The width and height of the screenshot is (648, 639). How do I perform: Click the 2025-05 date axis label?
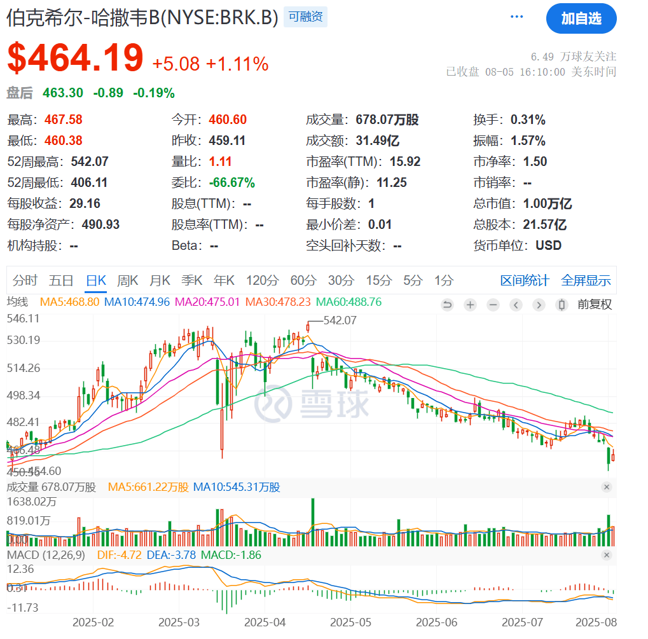350,622
